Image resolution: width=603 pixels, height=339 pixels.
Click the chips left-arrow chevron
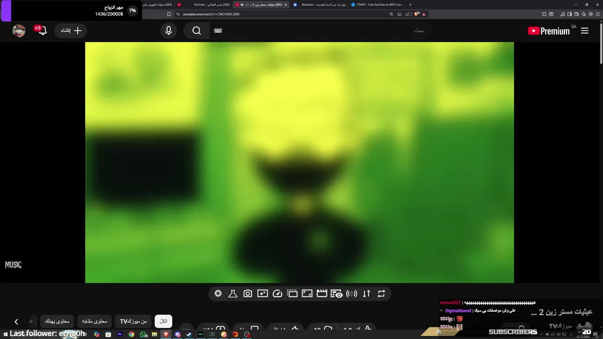coord(16,321)
